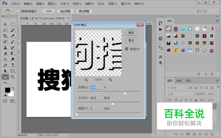
Task: Select the Crop tool
Action: pyautogui.click(x=5, y=36)
